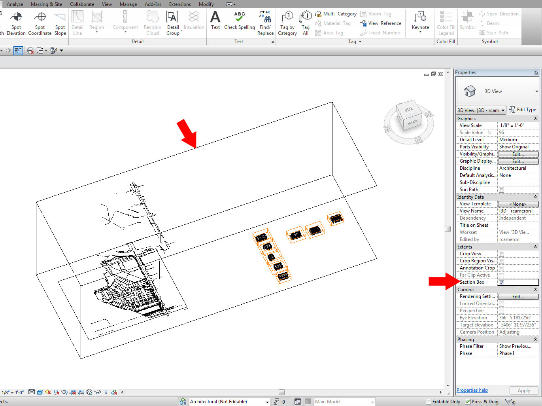Click the Thin Lines icon in quick access bar
The image size is (542, 406).
tap(18, 51)
